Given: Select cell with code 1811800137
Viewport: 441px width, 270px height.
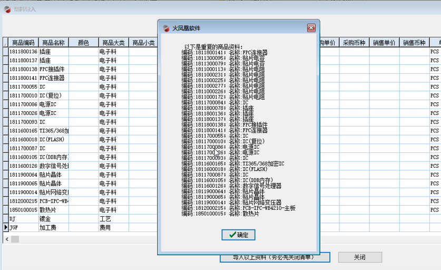Looking at the screenshot, I should [23, 60].
